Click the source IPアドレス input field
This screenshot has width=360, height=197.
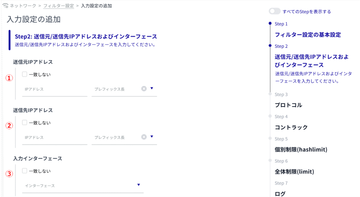click(x=54, y=89)
